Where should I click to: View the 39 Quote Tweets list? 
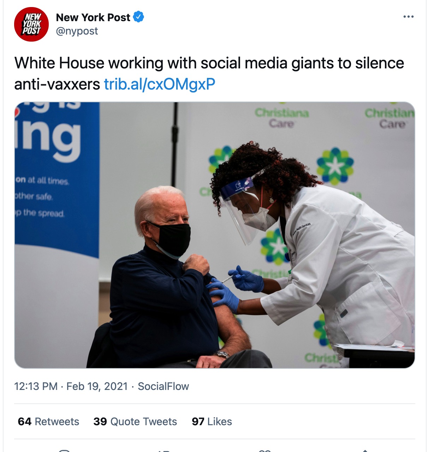(135, 422)
